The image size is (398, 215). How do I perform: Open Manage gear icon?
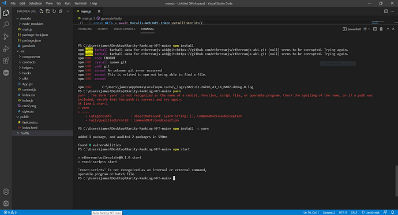(x=6, y=203)
